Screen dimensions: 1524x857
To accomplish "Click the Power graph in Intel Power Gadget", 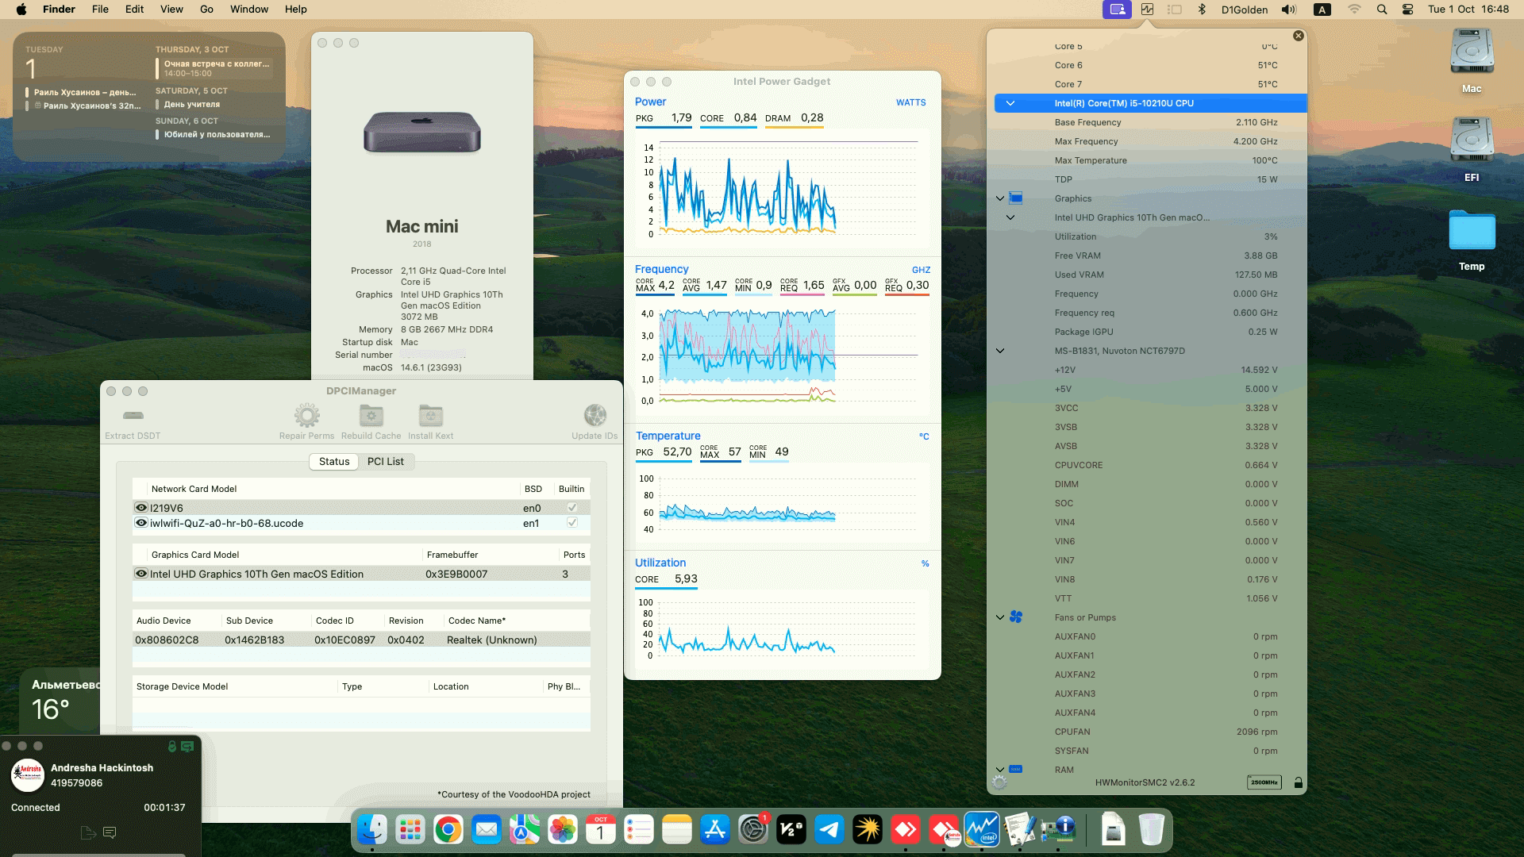I will tap(782, 189).
